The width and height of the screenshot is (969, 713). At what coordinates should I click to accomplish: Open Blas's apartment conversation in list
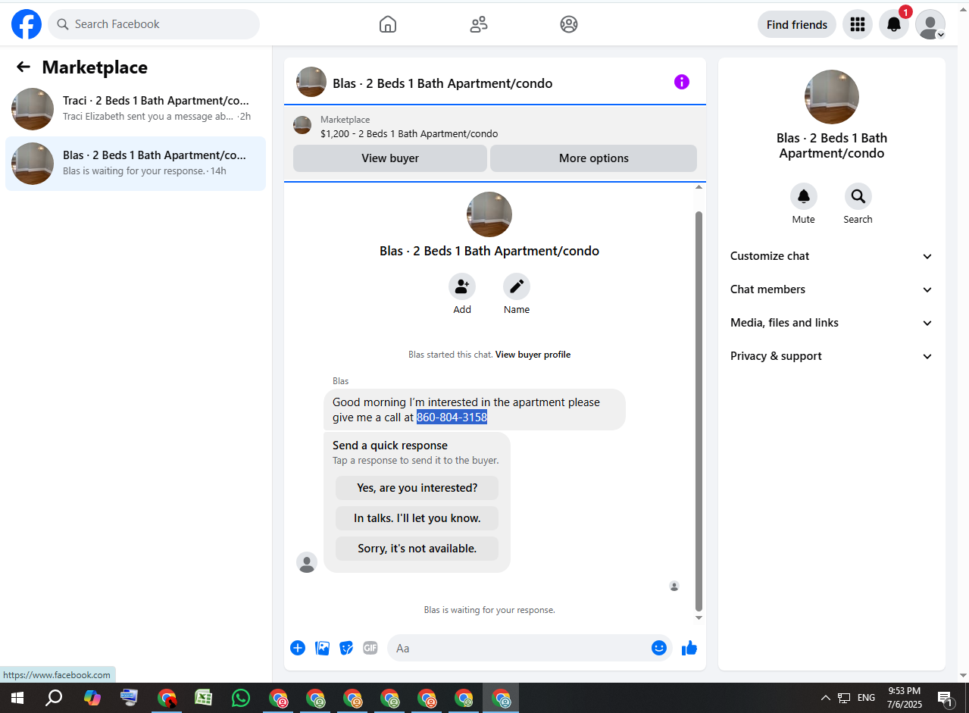pyautogui.click(x=136, y=164)
